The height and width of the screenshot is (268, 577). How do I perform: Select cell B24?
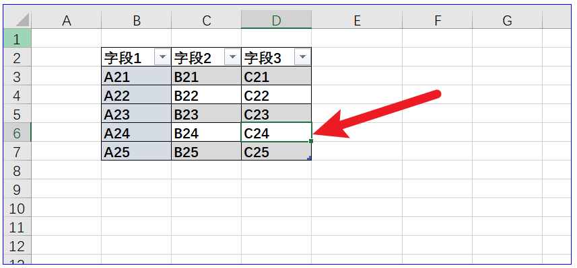(x=207, y=132)
